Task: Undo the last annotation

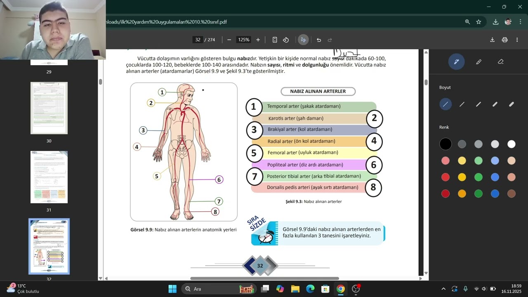Action: pyautogui.click(x=318, y=40)
